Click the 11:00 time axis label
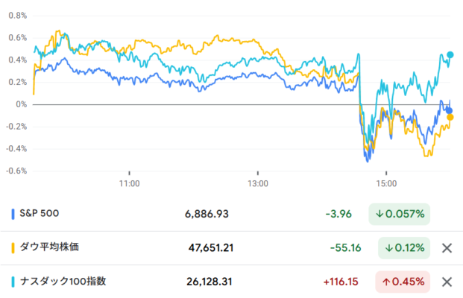 pos(129,182)
